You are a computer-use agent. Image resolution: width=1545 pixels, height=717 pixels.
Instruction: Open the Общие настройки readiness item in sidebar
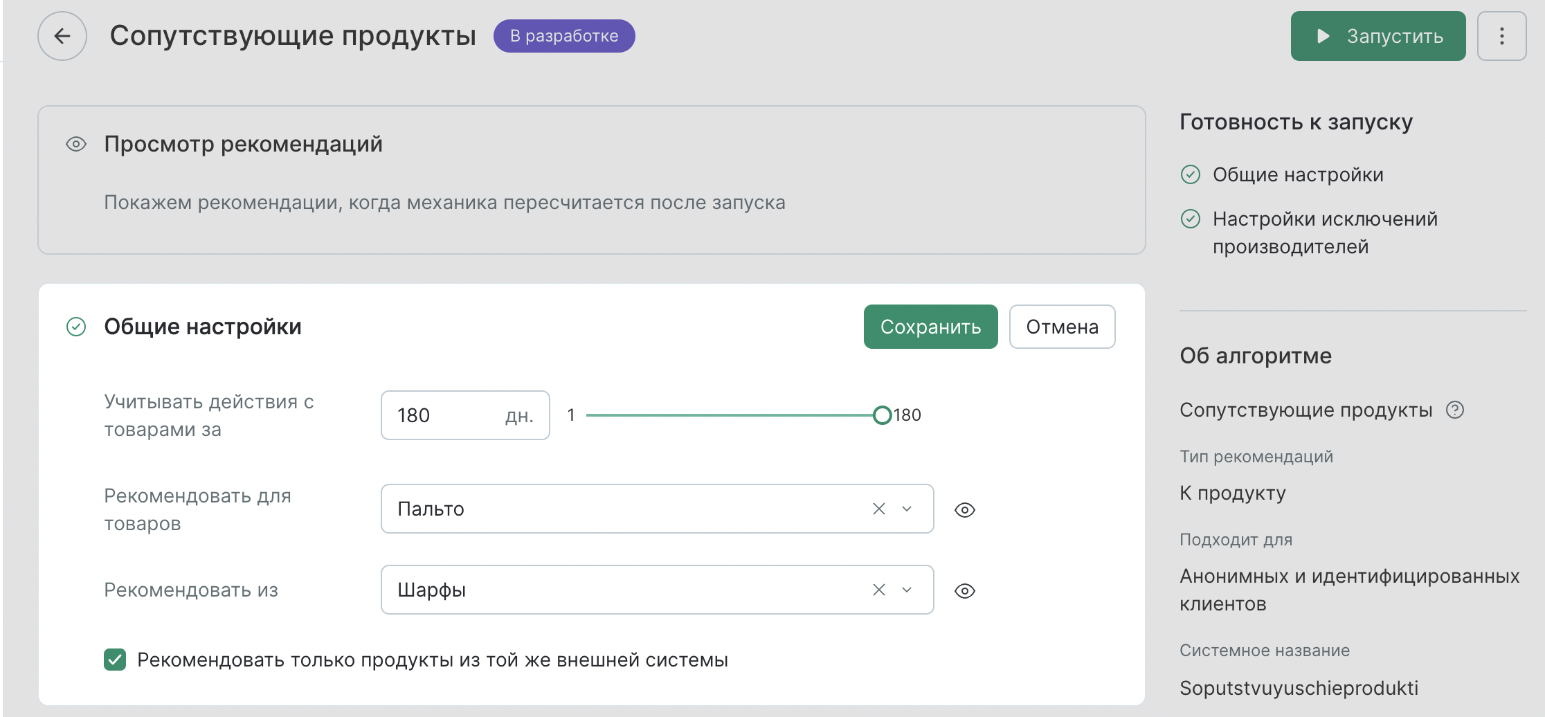coord(1298,174)
